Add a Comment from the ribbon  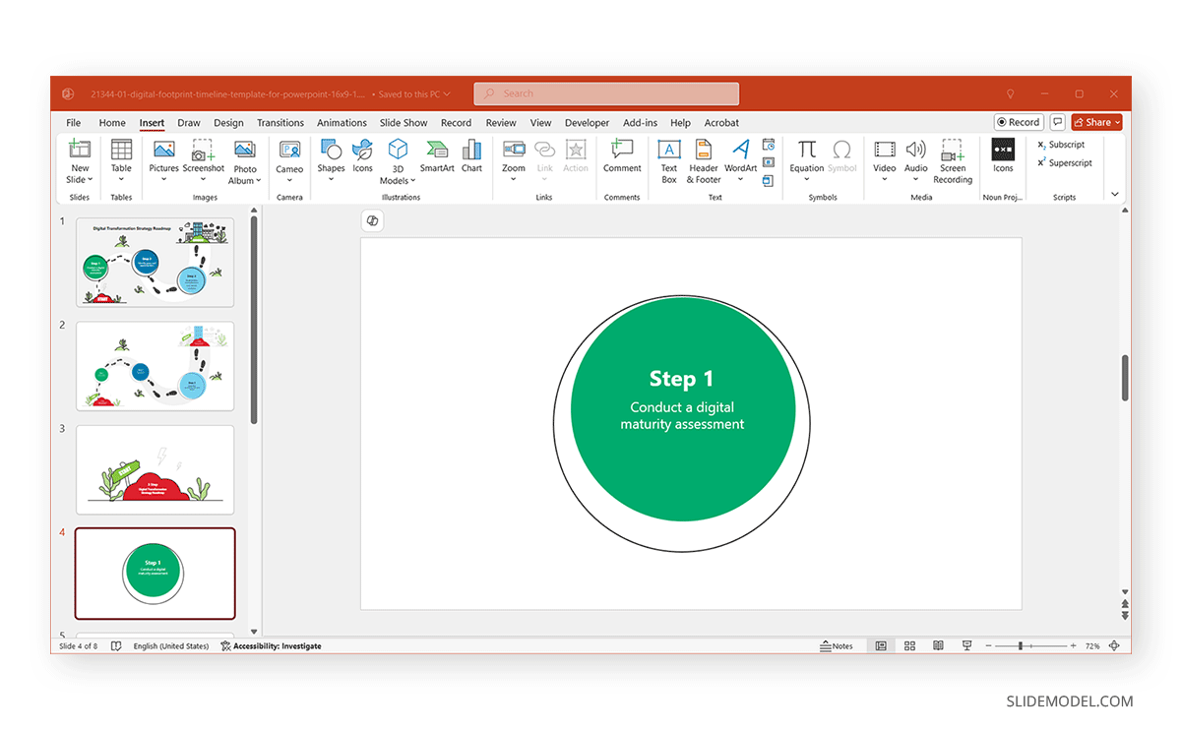[622, 155]
